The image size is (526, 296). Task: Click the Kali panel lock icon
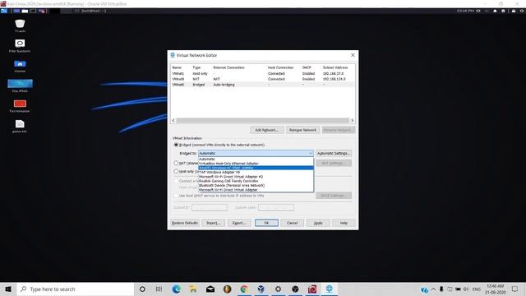click(x=514, y=11)
